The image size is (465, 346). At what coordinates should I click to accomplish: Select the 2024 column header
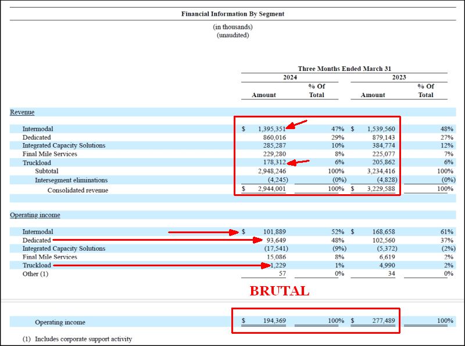289,78
